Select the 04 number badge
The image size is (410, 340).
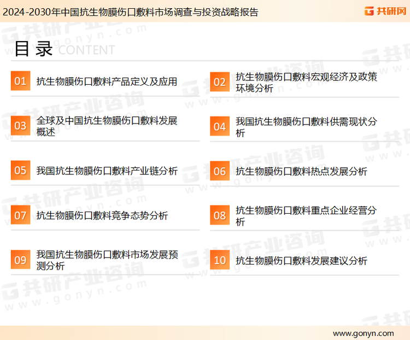(219, 126)
